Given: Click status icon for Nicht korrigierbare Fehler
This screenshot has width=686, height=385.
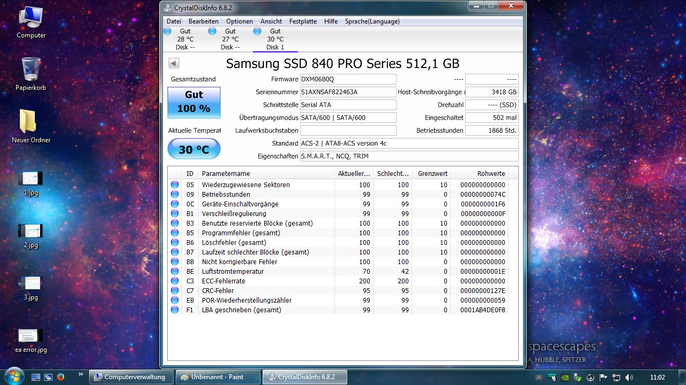Looking at the screenshot, I should click(175, 261).
